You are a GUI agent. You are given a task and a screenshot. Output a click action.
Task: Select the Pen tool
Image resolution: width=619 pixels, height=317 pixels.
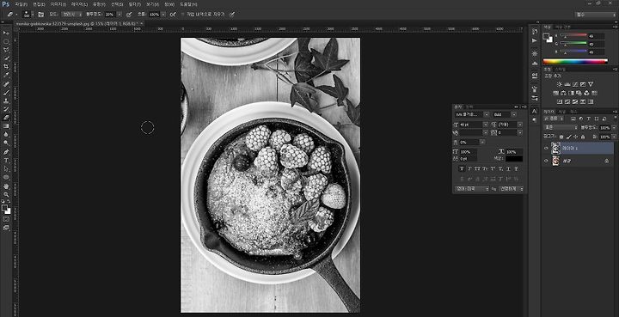coord(6,152)
